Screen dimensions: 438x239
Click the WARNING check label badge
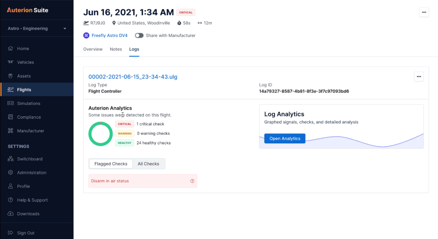pyautogui.click(x=124, y=134)
